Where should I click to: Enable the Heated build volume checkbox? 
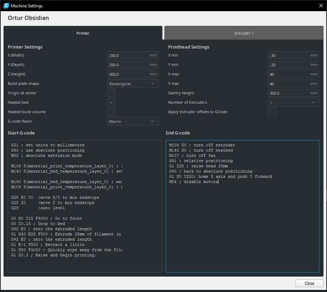111,112
